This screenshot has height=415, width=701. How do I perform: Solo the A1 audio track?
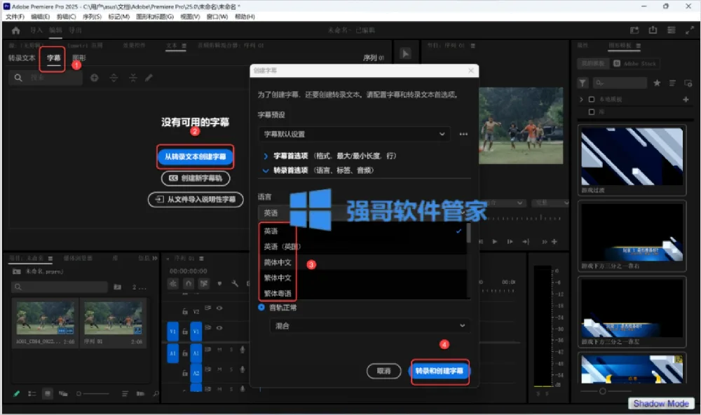(231, 349)
